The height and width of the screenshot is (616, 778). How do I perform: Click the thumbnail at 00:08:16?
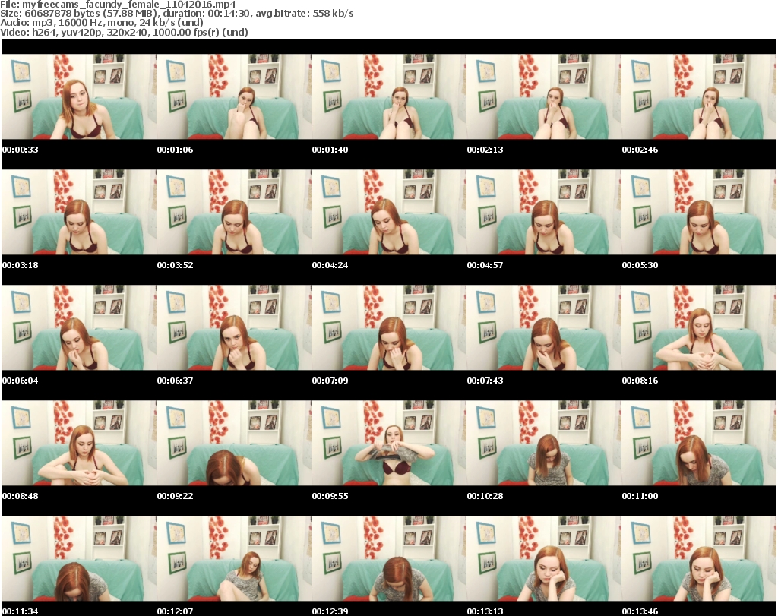(698, 327)
